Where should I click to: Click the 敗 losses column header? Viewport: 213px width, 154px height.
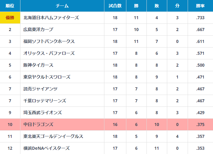pyautogui.click(x=157, y=6)
